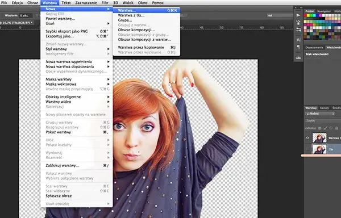
Task: Expand the Maska warstwy submenu
Action: 76,79
